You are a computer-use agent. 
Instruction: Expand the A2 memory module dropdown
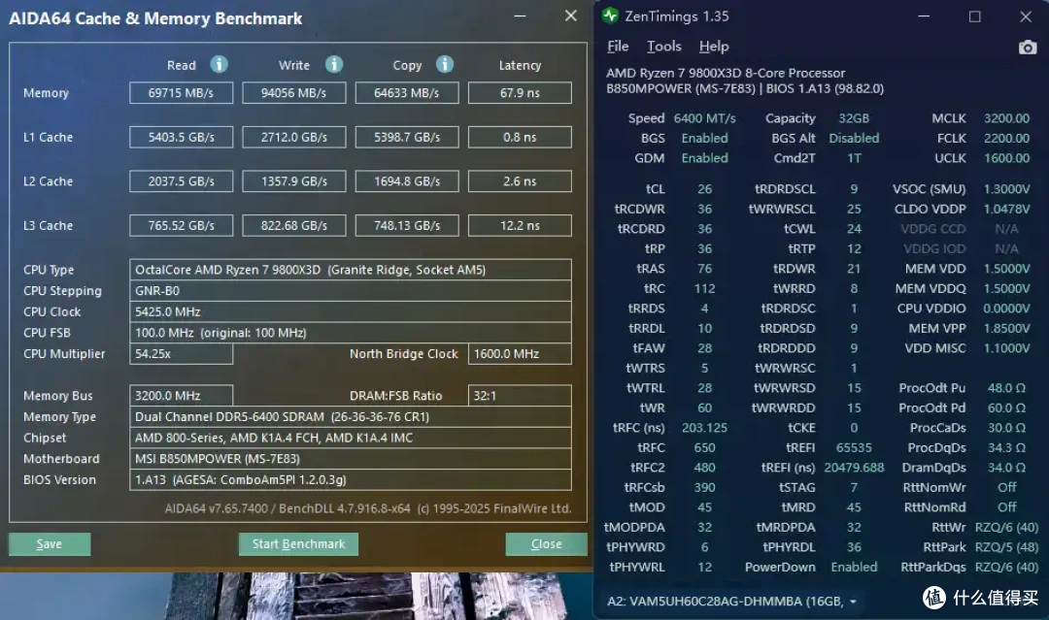(853, 602)
